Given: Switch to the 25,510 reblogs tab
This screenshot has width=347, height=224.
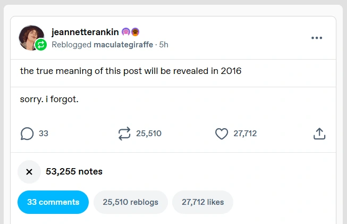Looking at the screenshot, I should point(130,202).
